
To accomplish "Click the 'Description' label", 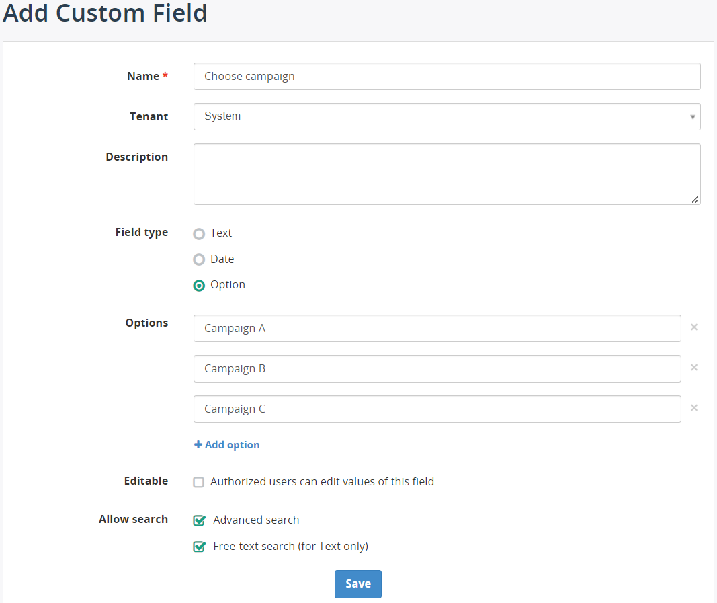I will pyautogui.click(x=136, y=157).
